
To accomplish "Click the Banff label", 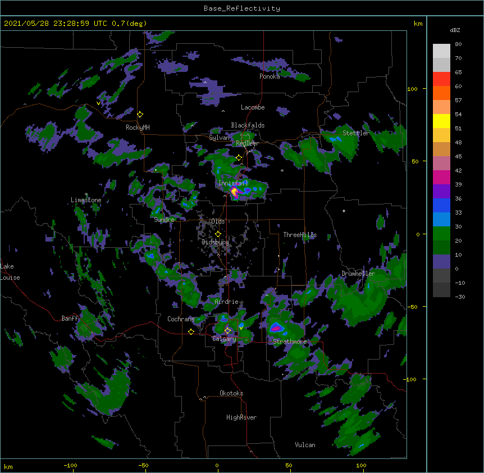I will tap(70, 319).
